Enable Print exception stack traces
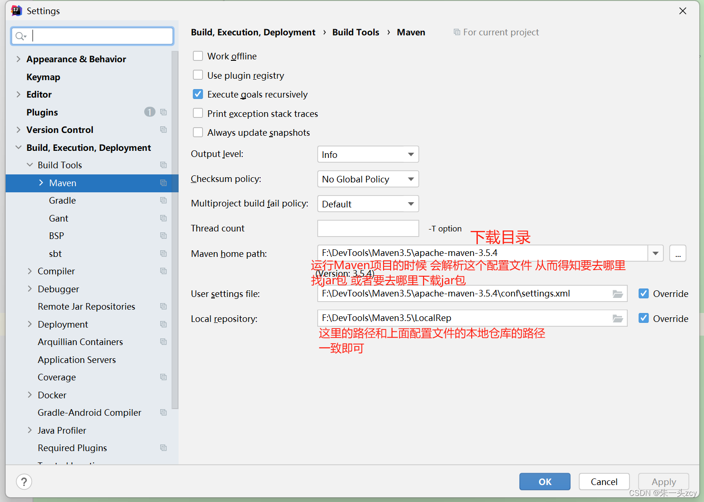Screen dimensions: 704x502 click(198, 114)
